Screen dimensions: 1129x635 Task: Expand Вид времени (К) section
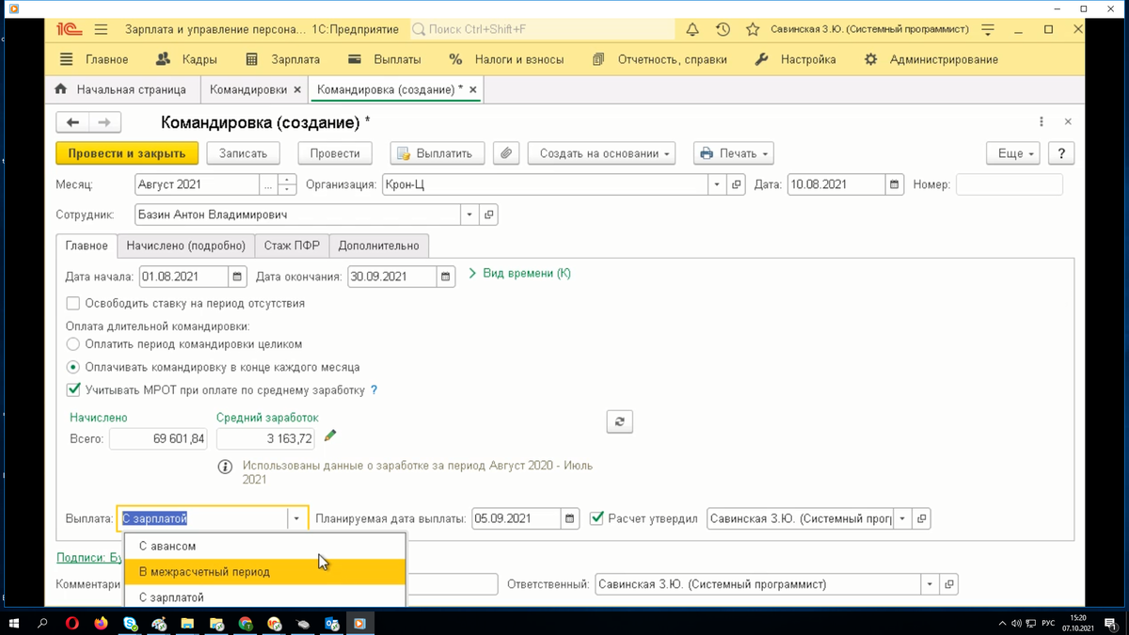click(x=520, y=274)
